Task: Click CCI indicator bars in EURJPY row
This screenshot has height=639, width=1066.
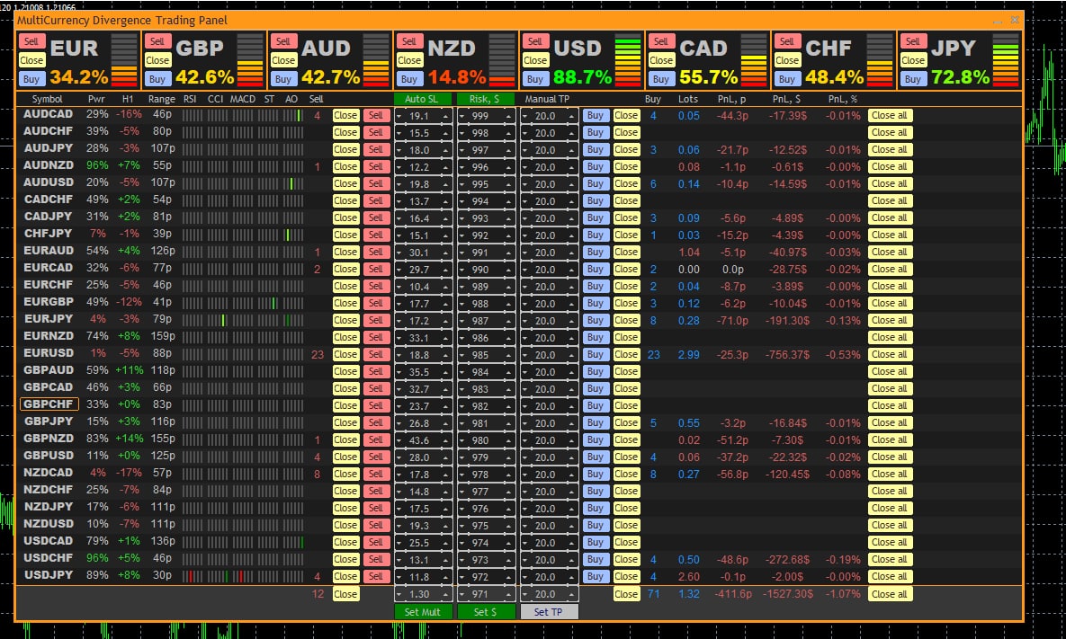Action: [217, 321]
